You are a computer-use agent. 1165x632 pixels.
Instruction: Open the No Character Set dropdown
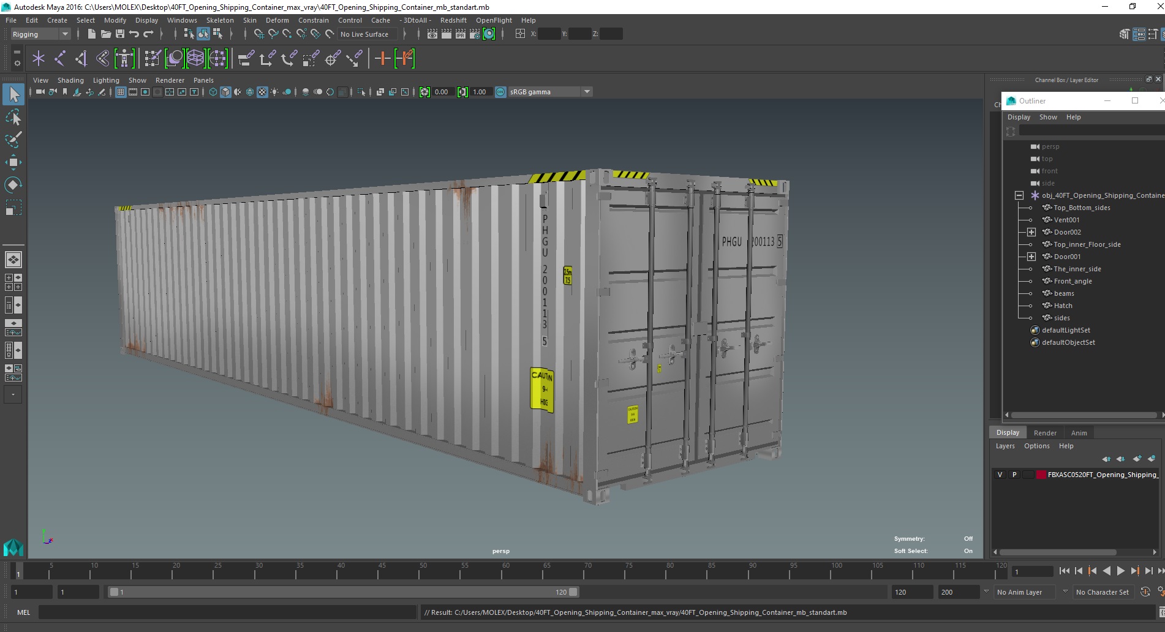pos(1104,592)
